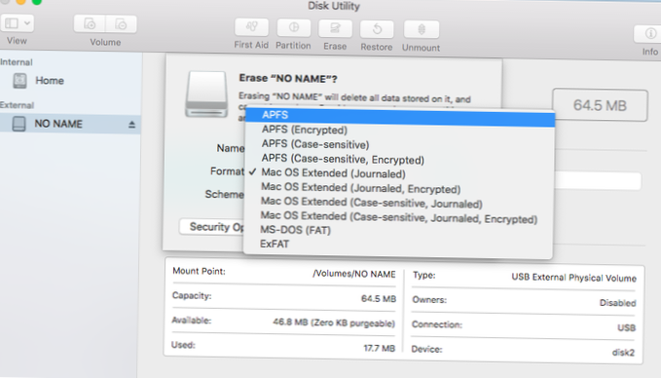Viewport: 661px width, 378px height.
Task: Select the NO NAME external disk
Action: click(69, 124)
